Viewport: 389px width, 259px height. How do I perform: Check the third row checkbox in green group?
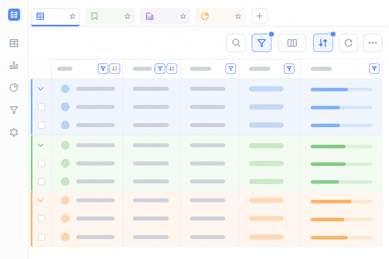(42, 181)
